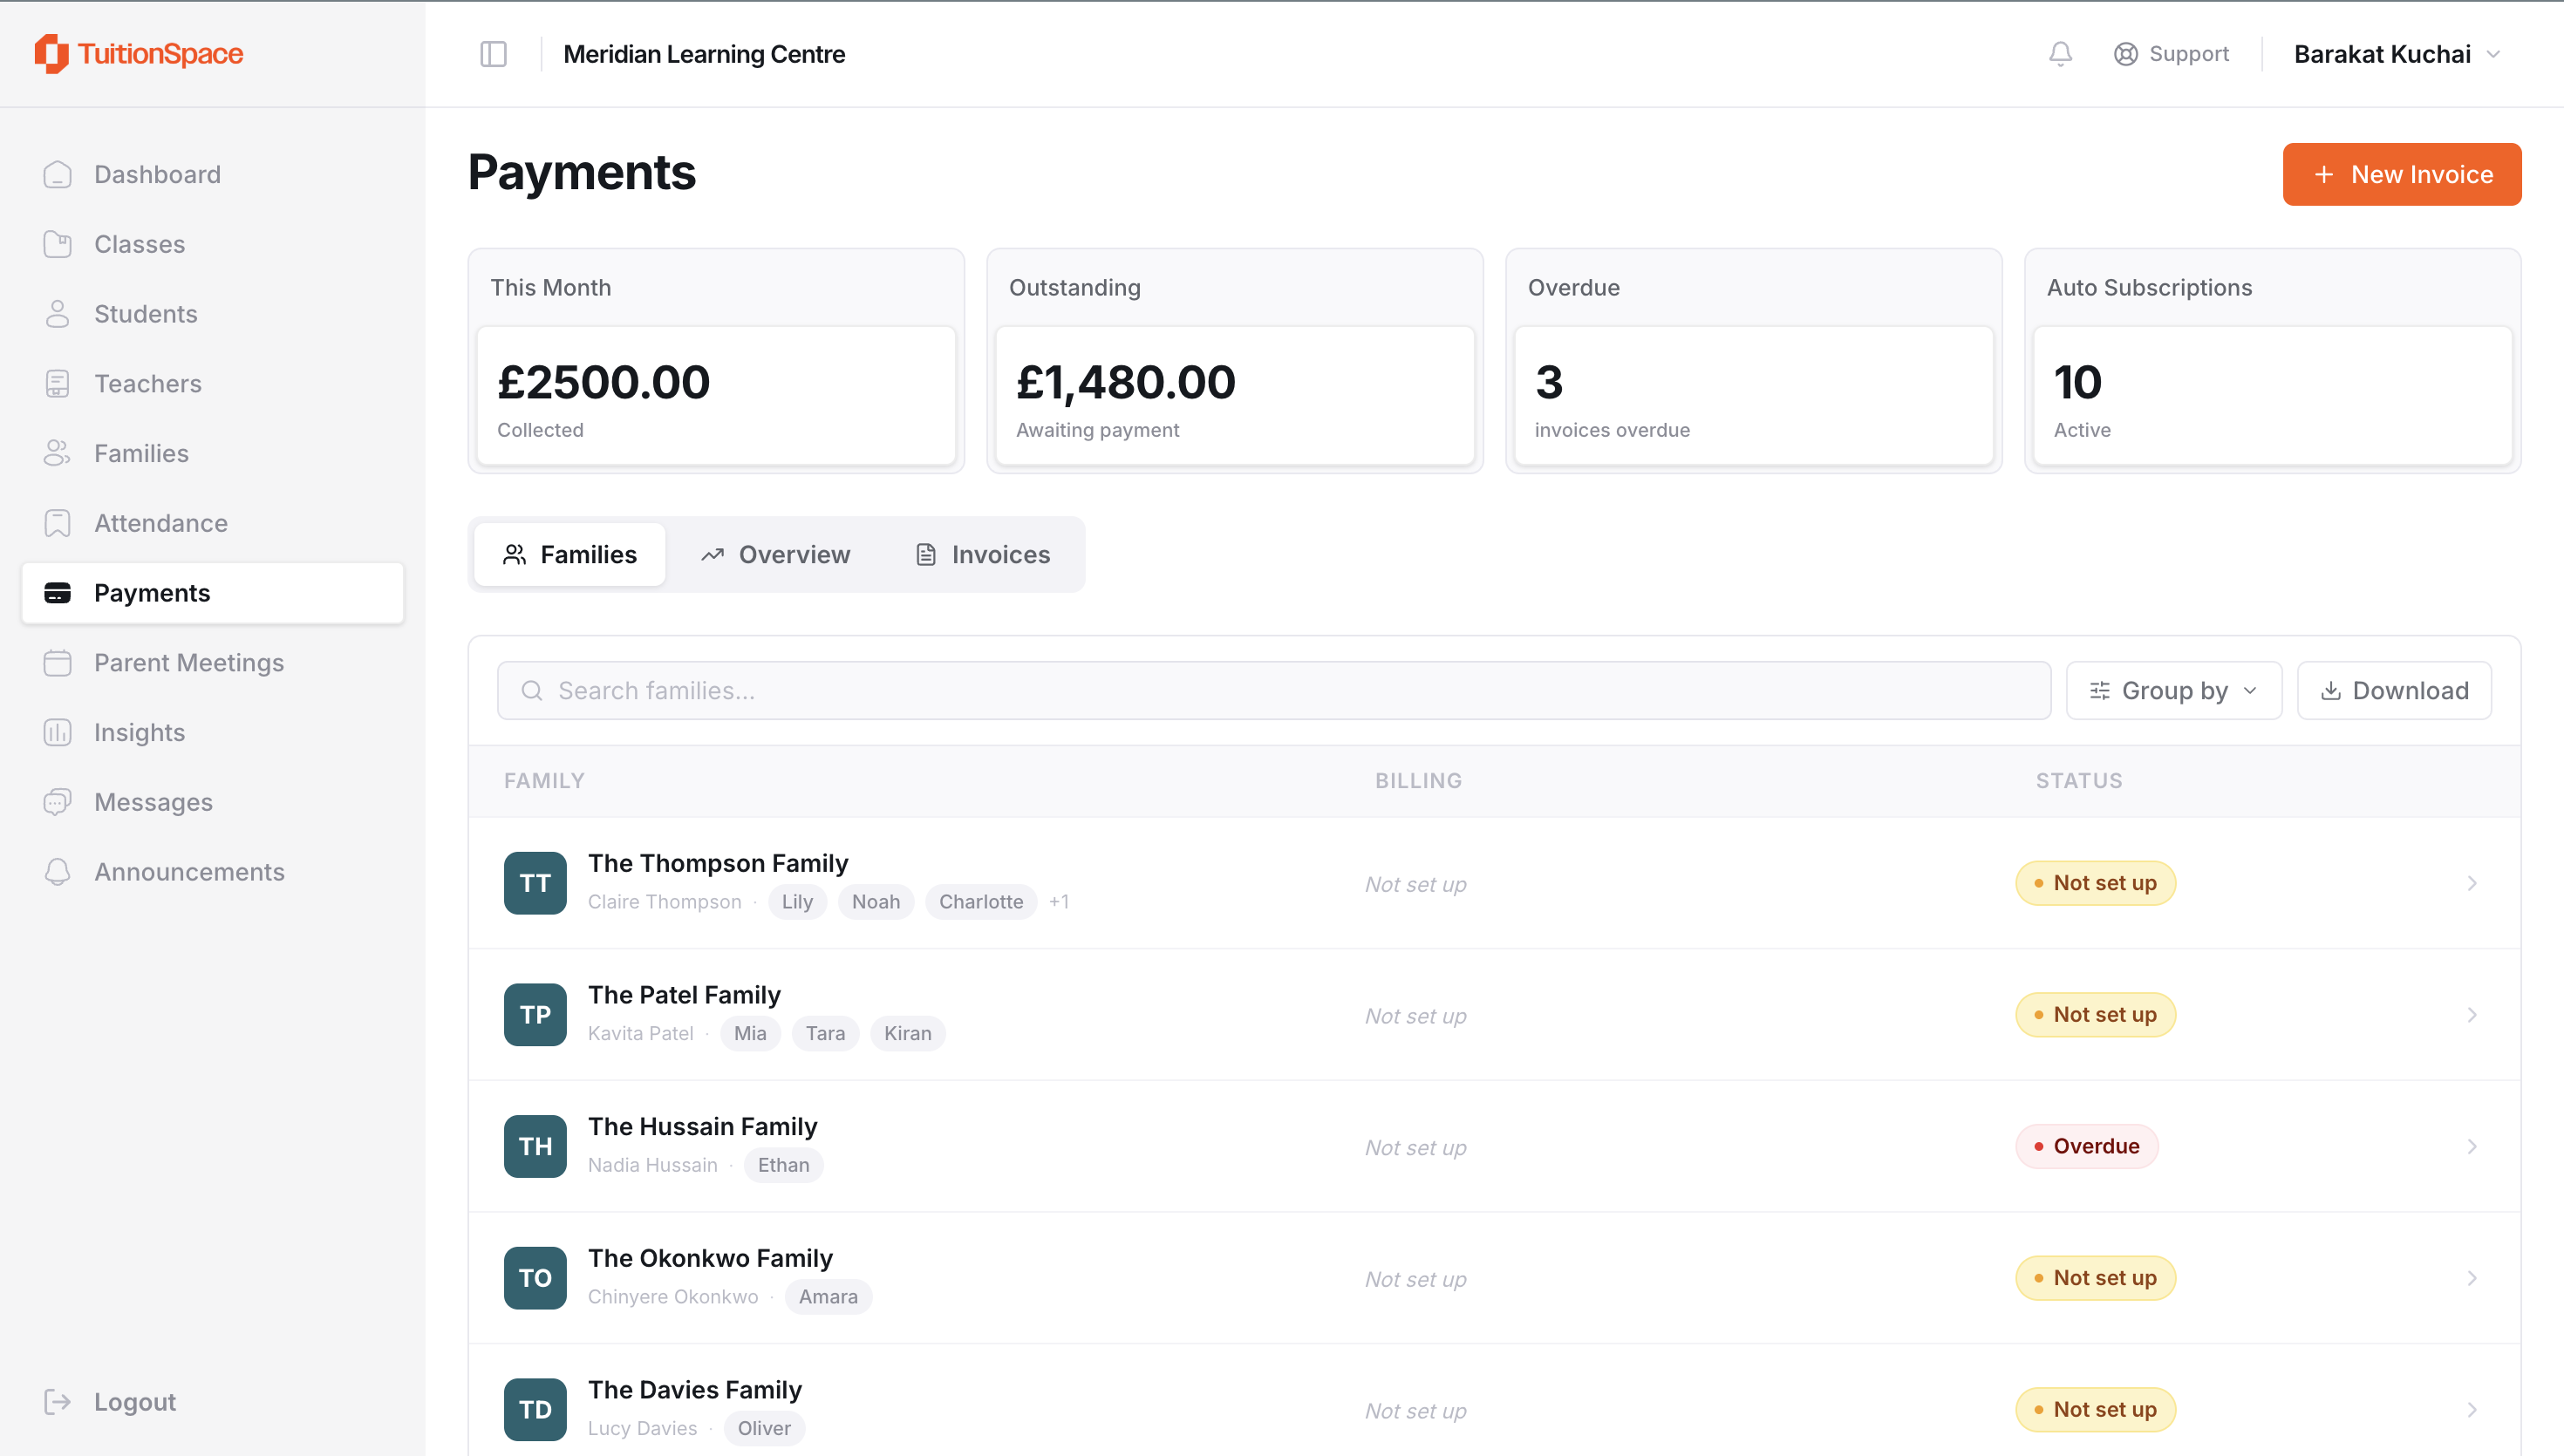Click the Noah student chip

pos(876,902)
